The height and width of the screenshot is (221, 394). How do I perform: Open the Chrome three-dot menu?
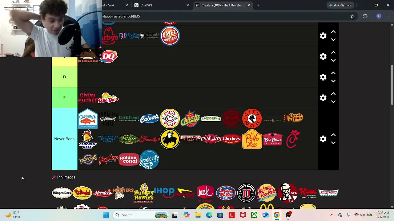point(388,16)
